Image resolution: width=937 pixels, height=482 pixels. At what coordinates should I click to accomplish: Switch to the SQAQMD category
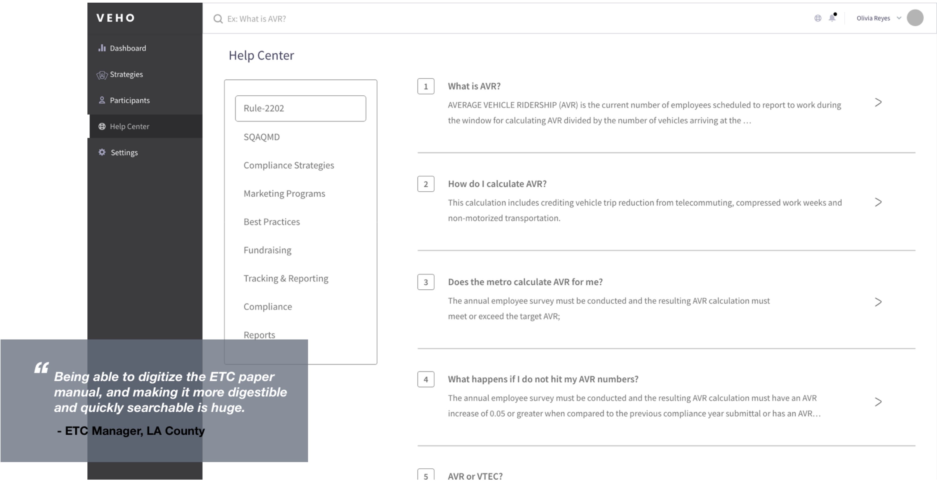pyautogui.click(x=261, y=137)
